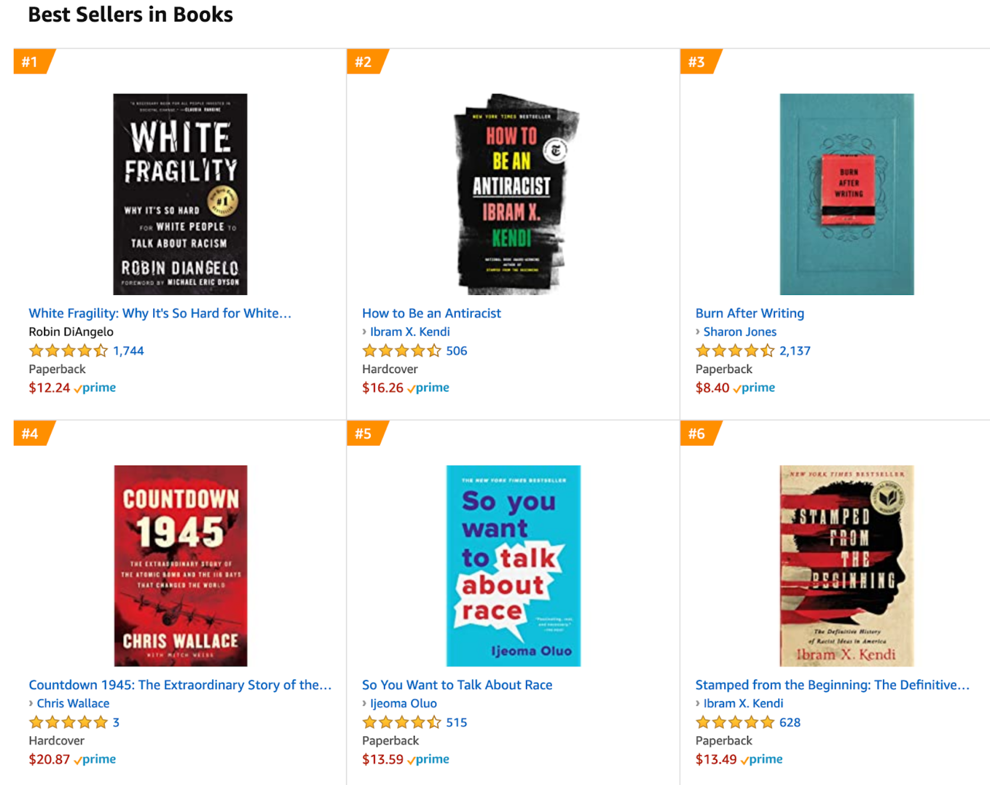Show star ratings for Countdown 1945
The image size is (990, 785).
point(68,722)
